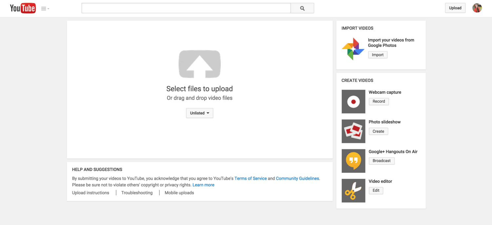
Task: Click the Google+ Hangouts icon
Action: tap(353, 161)
